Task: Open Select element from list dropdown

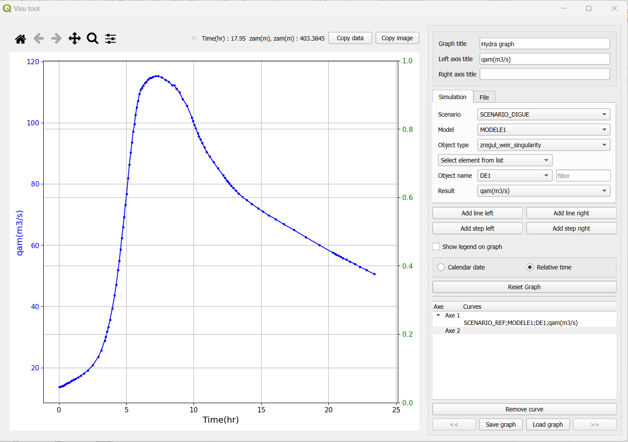Action: (495, 160)
